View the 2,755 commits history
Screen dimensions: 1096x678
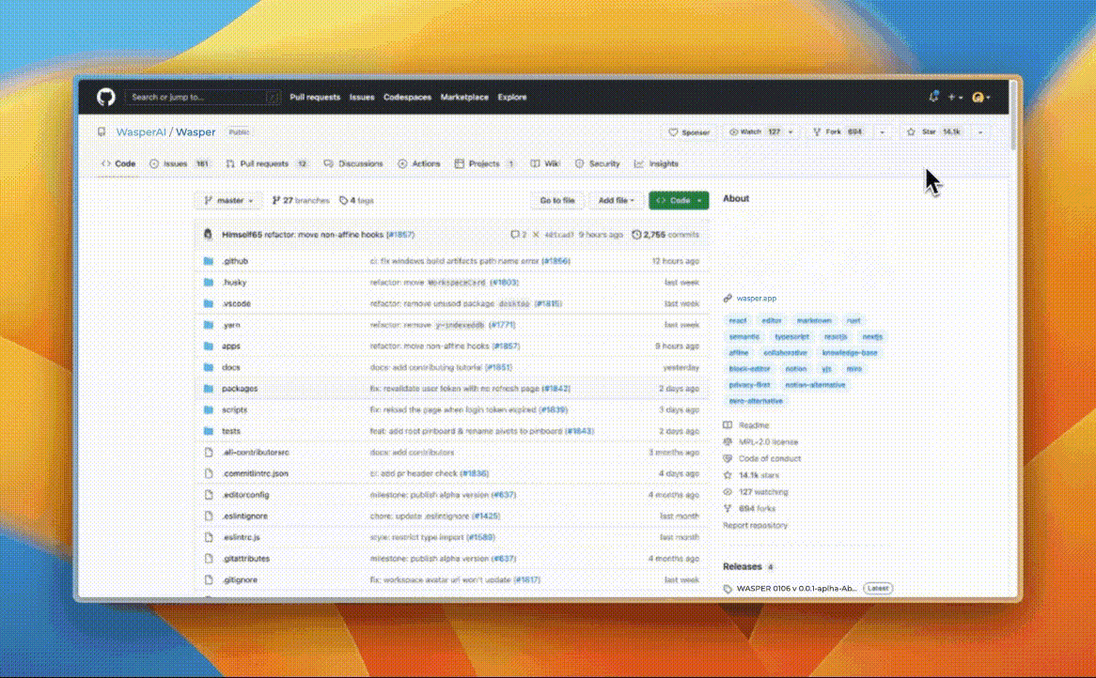coord(665,235)
